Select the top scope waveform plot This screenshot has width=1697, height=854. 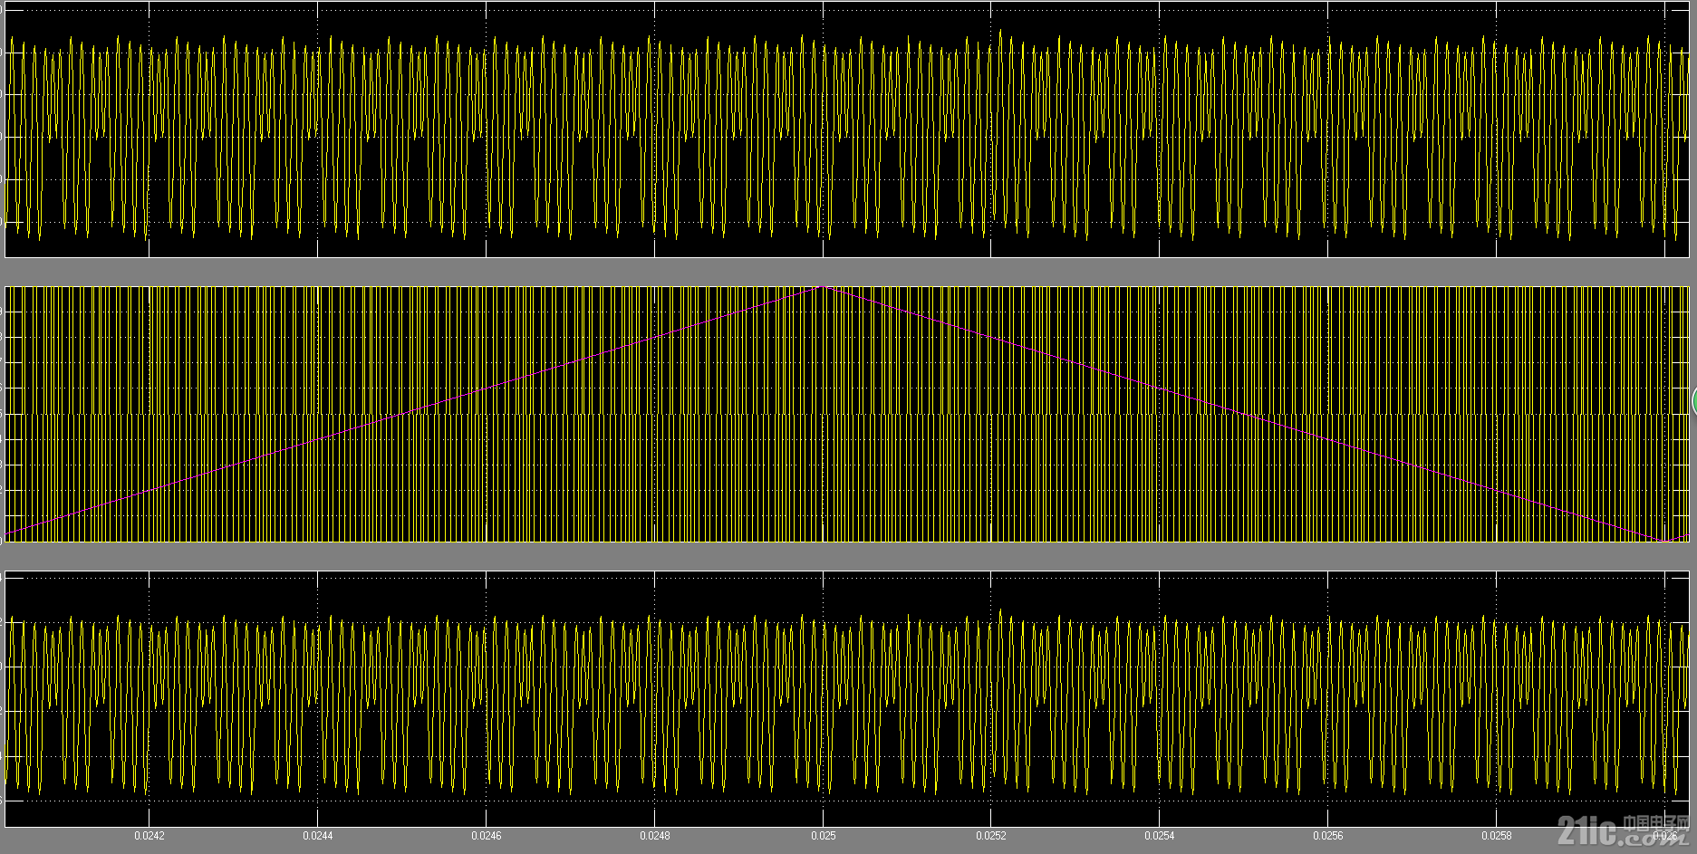tap(848, 129)
